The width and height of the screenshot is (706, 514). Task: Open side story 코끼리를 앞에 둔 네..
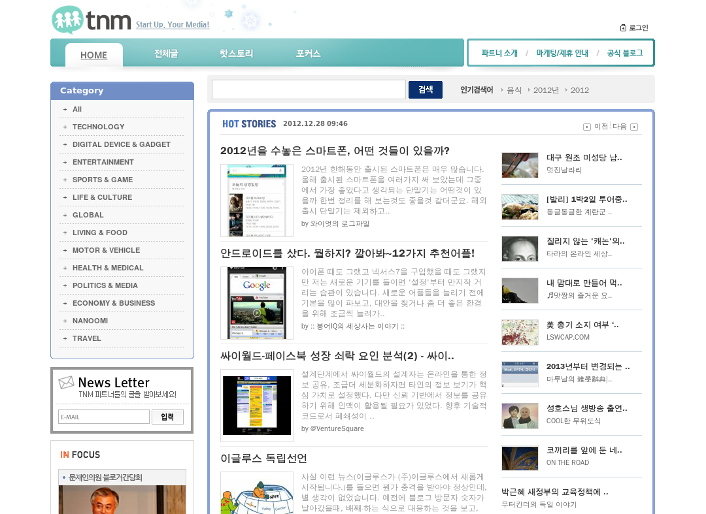click(584, 450)
